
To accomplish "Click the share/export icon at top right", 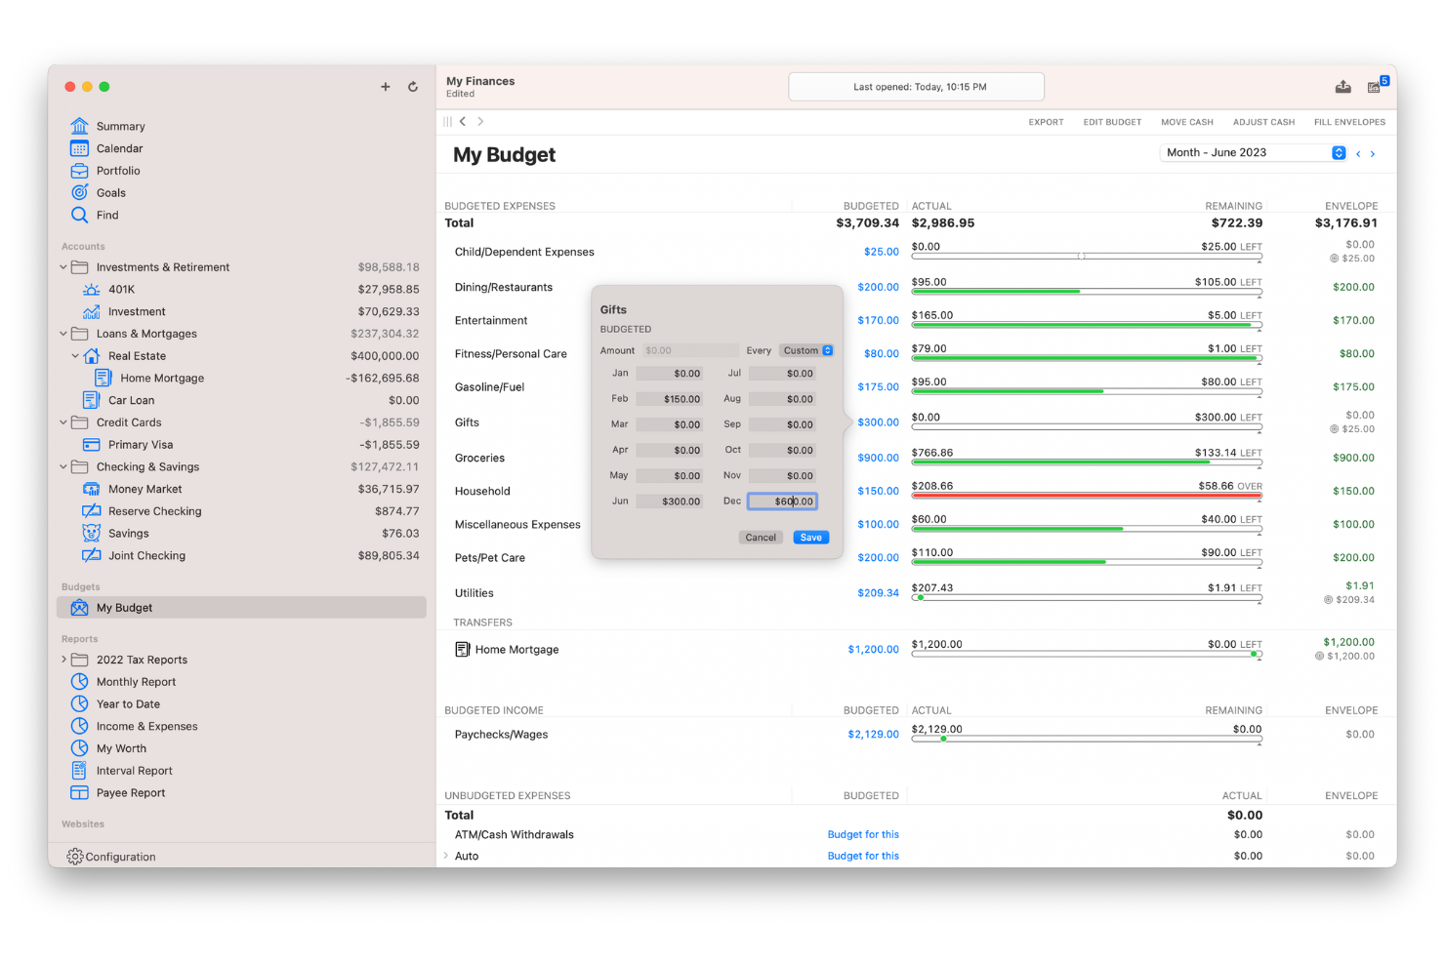I will [1343, 87].
